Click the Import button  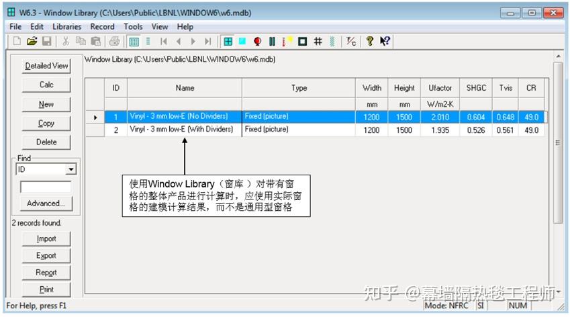point(46,239)
